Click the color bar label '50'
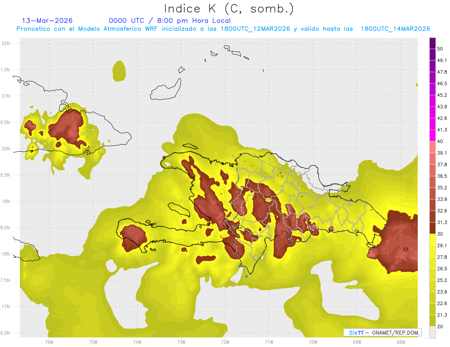This screenshot has width=450, height=347. [x=440, y=49]
